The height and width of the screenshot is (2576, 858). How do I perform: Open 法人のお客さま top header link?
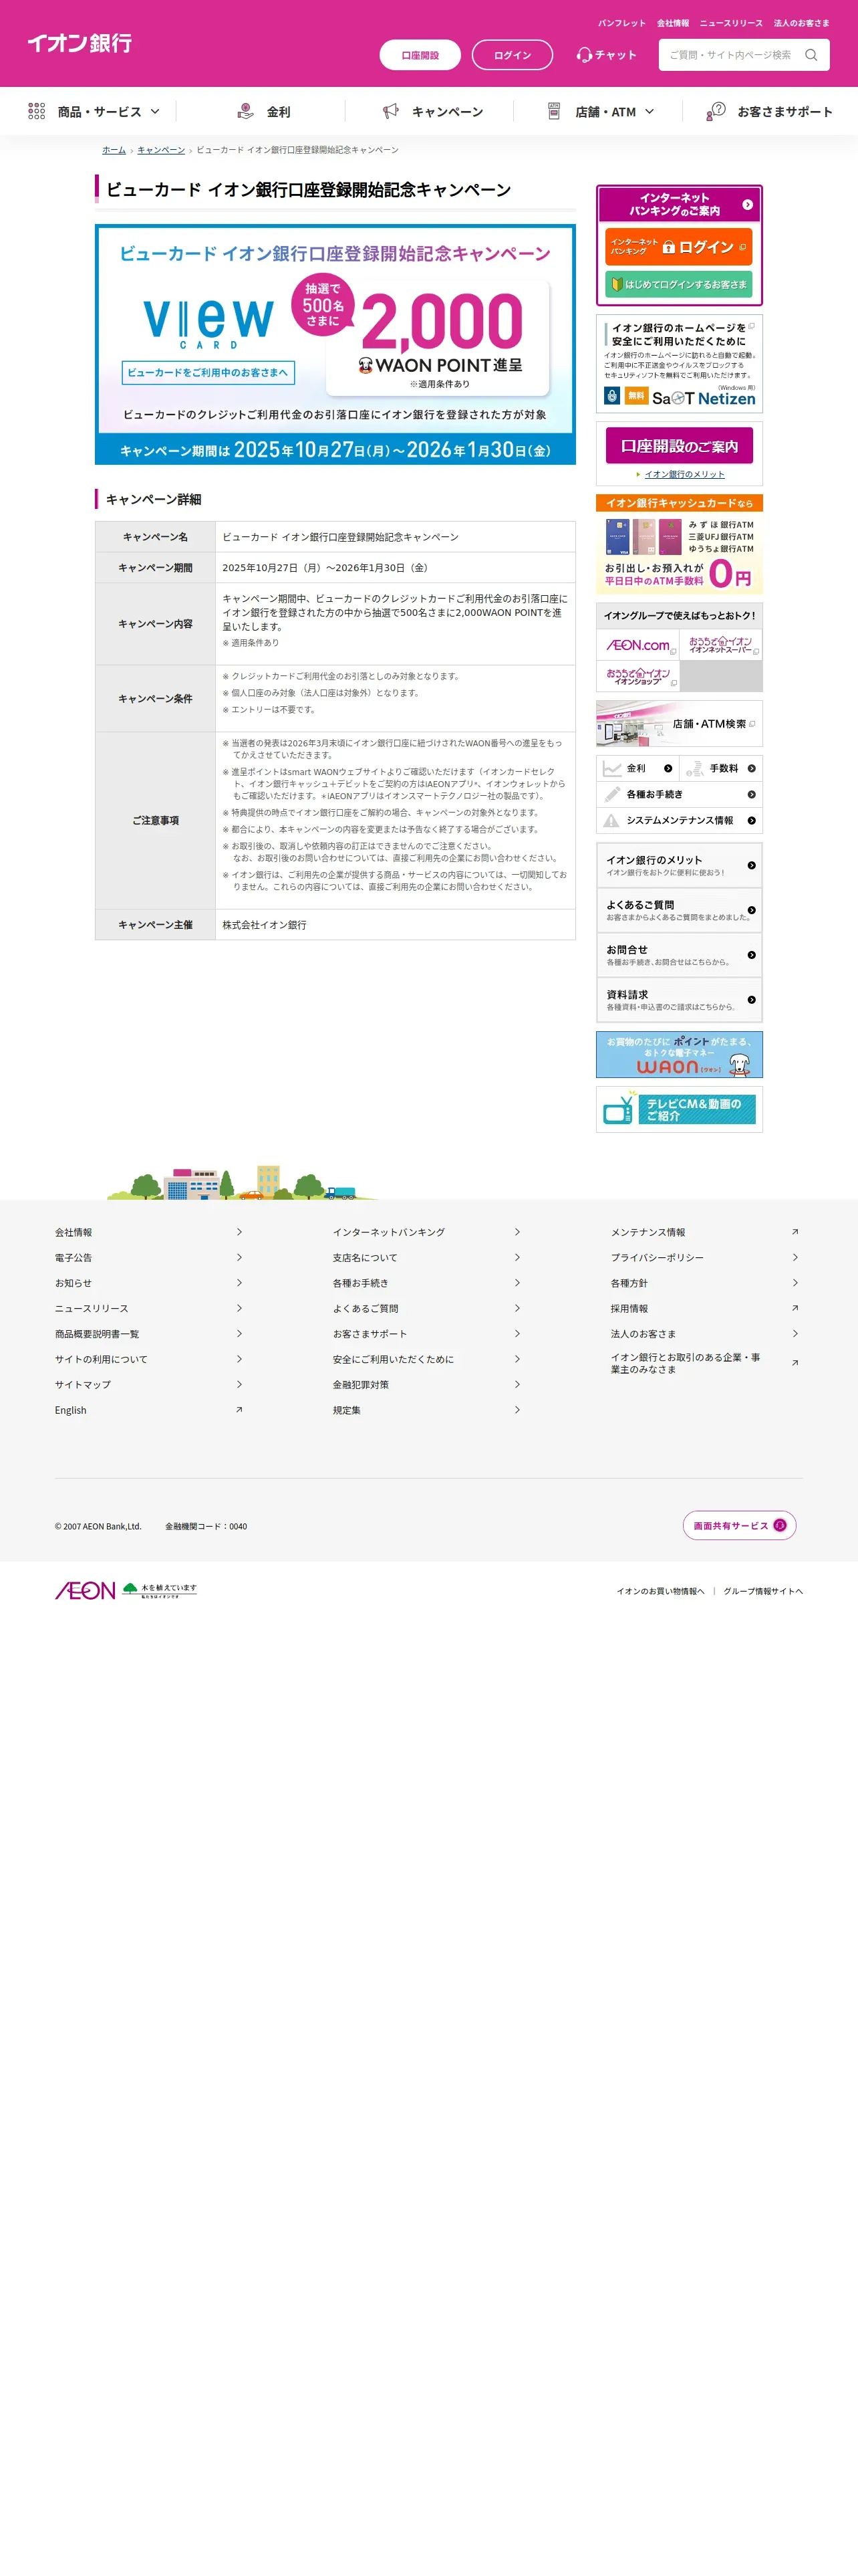801,23
